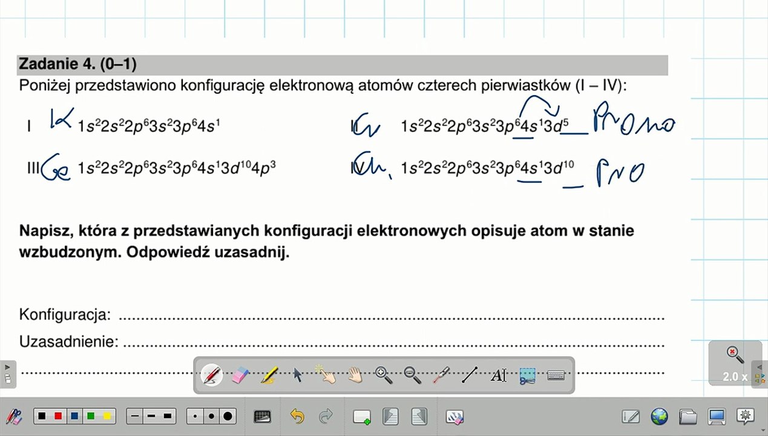Open the stylus palette toggle icon
Screen dimensions: 768x436
pyautogui.click(x=14, y=417)
